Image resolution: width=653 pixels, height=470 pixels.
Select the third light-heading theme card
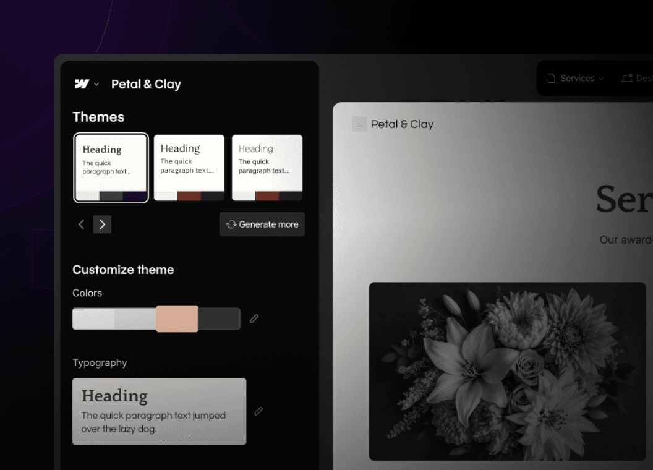pos(267,168)
